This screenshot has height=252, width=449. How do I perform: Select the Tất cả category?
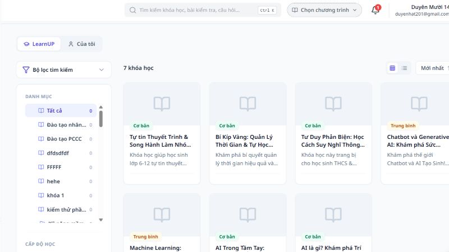point(61,110)
